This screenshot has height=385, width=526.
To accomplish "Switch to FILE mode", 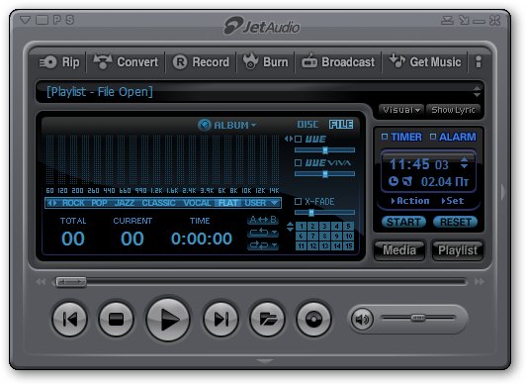I will 341,125.
